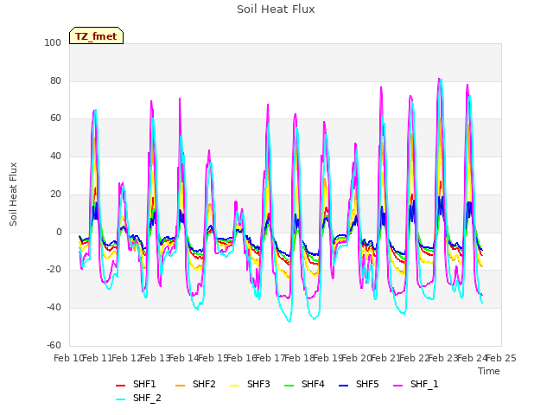Viewport: 553px width, 415px height.
Task: Click the Feb 10 x-axis label
Action: (68, 358)
